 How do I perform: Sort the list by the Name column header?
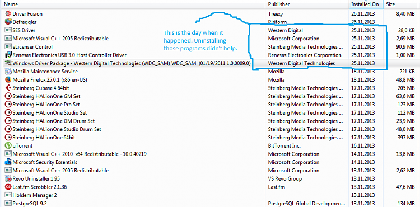(134, 4)
